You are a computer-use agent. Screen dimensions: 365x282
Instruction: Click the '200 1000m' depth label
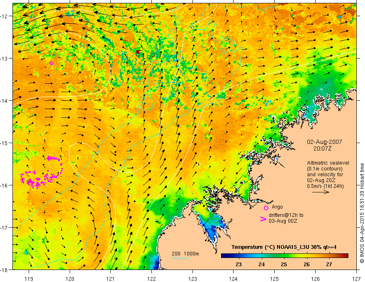click(185, 254)
